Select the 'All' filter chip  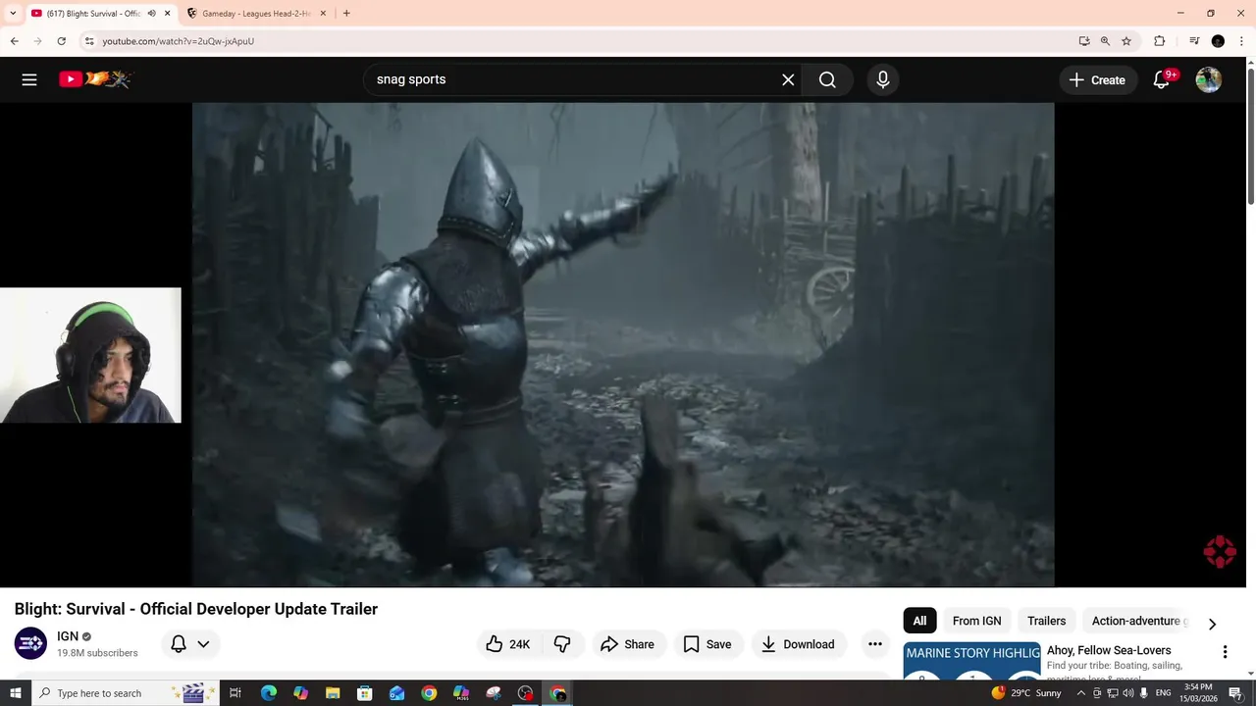tap(919, 621)
